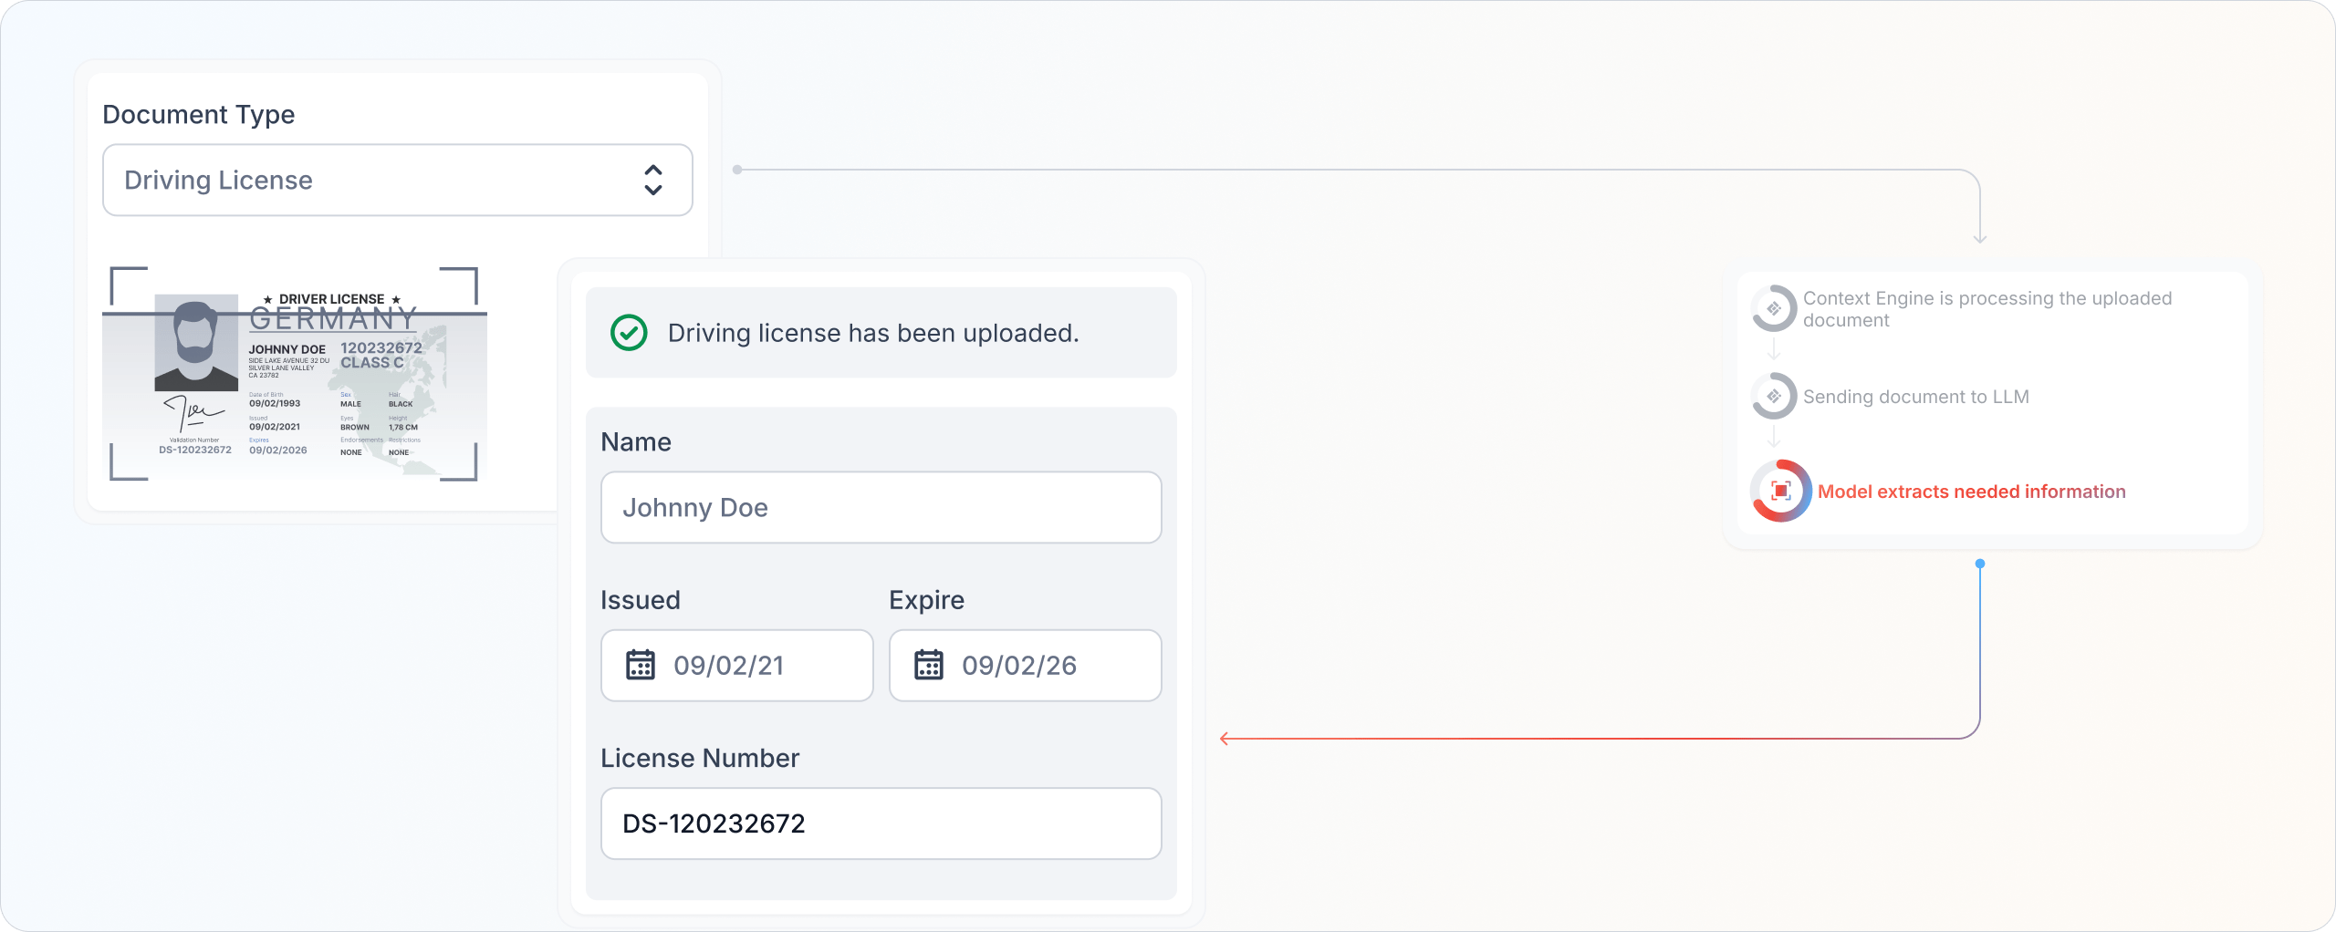Click the portrait photo on the license
Screen dimensions: 2336x932
(196, 343)
